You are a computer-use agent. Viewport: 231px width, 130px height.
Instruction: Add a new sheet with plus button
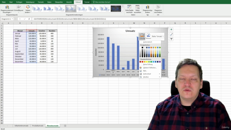tap(65, 126)
